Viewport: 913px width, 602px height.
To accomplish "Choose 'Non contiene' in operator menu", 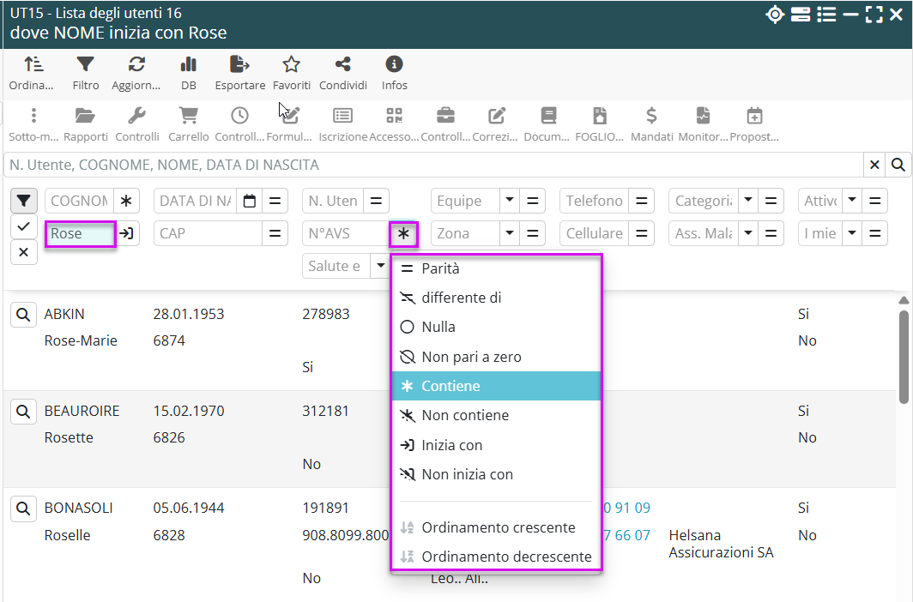I will coord(464,415).
